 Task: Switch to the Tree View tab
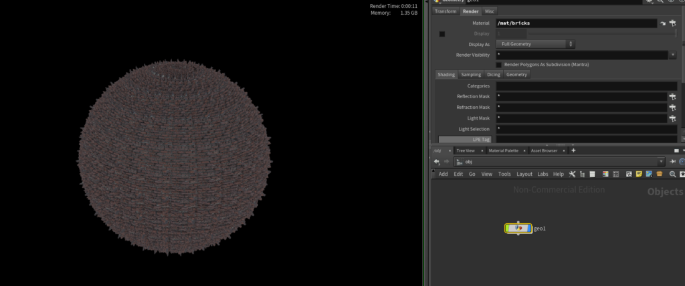466,150
